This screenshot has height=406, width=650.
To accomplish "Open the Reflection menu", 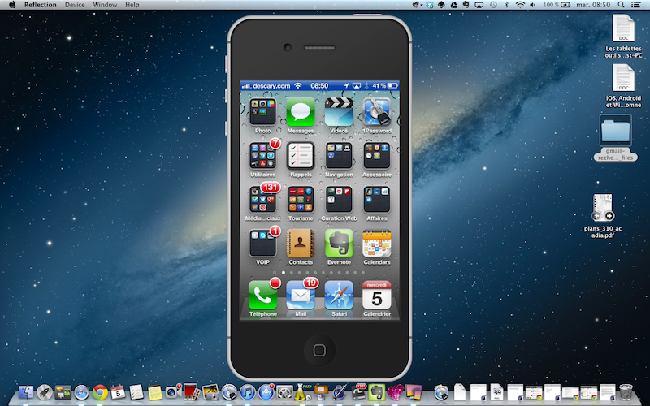I will coord(40,5).
